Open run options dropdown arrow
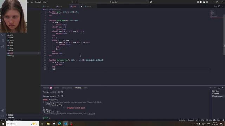 tap(217, 6)
